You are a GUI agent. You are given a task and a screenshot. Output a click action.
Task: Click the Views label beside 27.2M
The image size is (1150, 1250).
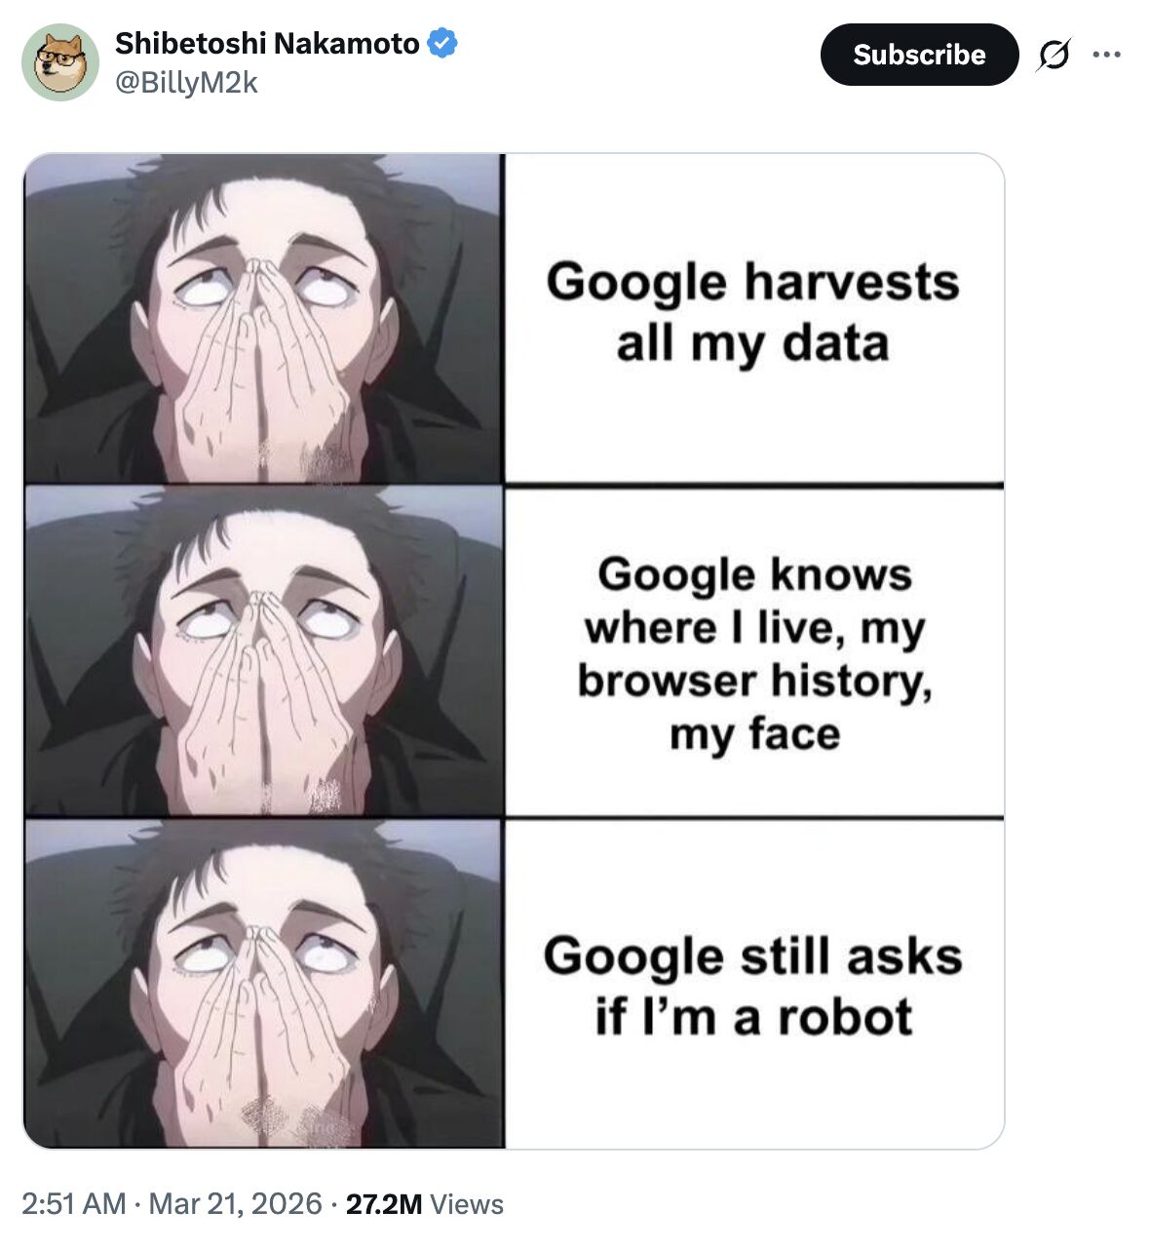coord(467,1204)
